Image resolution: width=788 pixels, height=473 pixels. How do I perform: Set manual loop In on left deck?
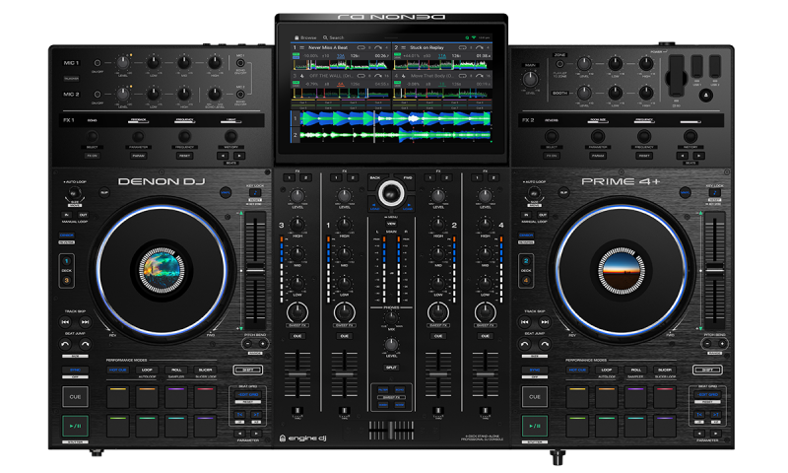(66, 215)
